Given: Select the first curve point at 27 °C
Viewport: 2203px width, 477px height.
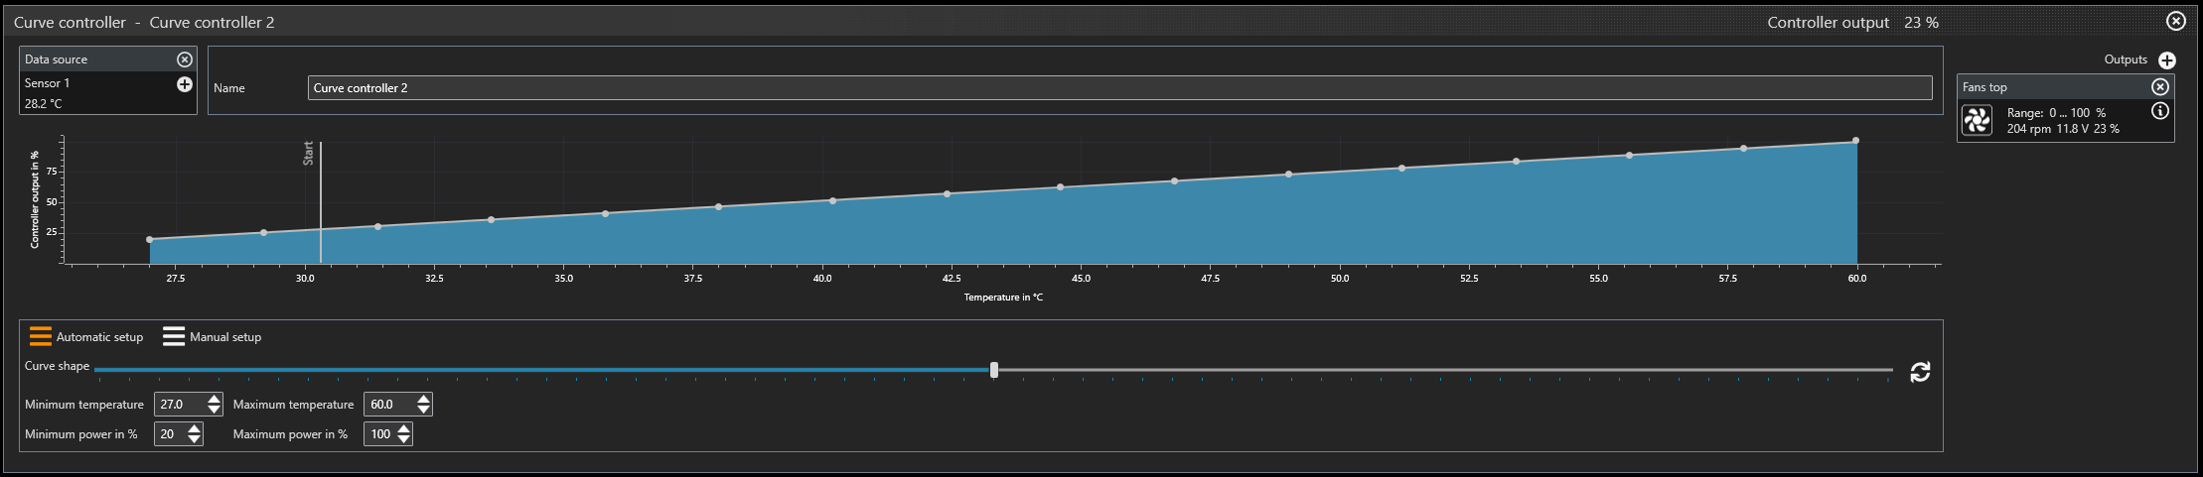Looking at the screenshot, I should tap(150, 240).
